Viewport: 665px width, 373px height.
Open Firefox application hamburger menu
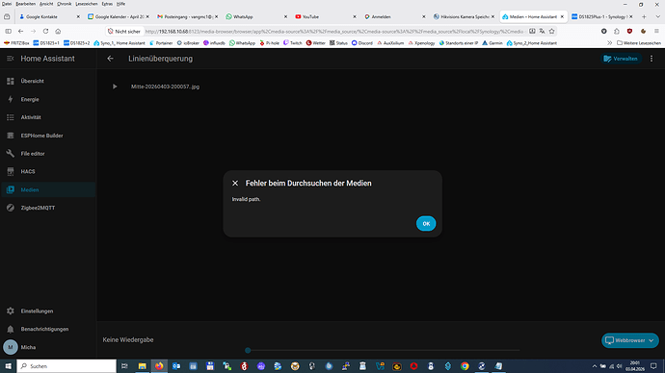tap(656, 31)
